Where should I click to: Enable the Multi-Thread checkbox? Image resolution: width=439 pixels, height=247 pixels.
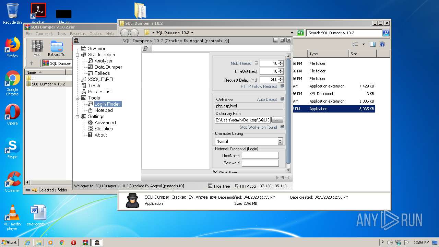coord(256,63)
